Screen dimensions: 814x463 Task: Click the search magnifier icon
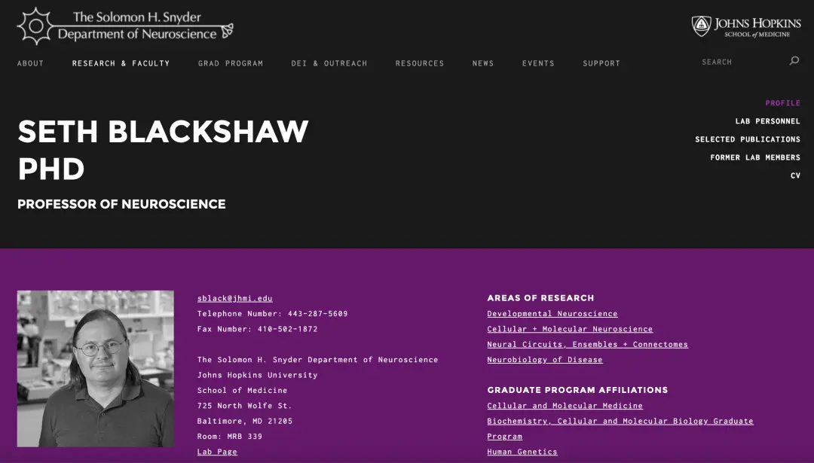[x=794, y=61]
